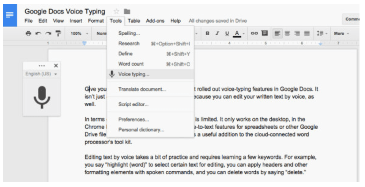Viewport: 365px width, 187px height.
Task: Open the Normal text style dropdown
Action: pos(101,33)
